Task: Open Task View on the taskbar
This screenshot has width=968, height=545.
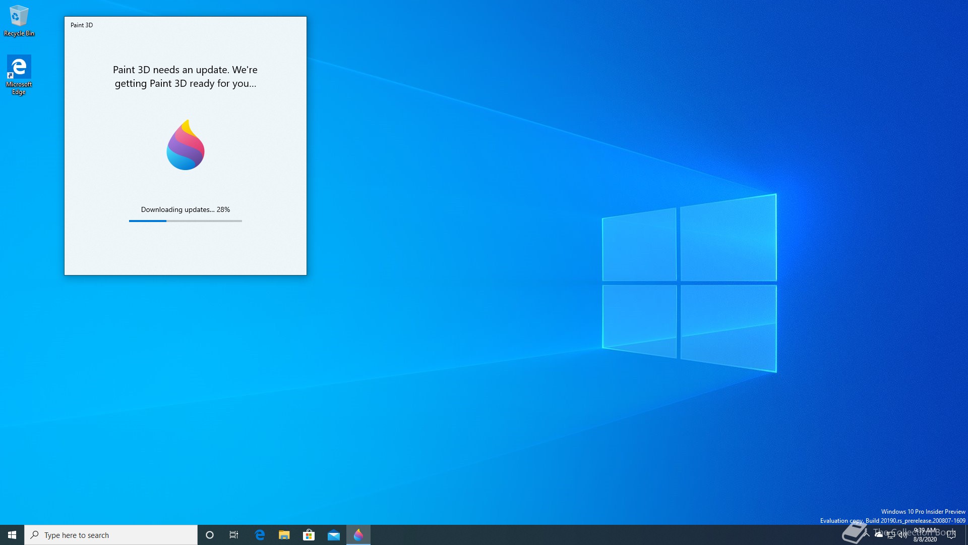Action: [234, 535]
